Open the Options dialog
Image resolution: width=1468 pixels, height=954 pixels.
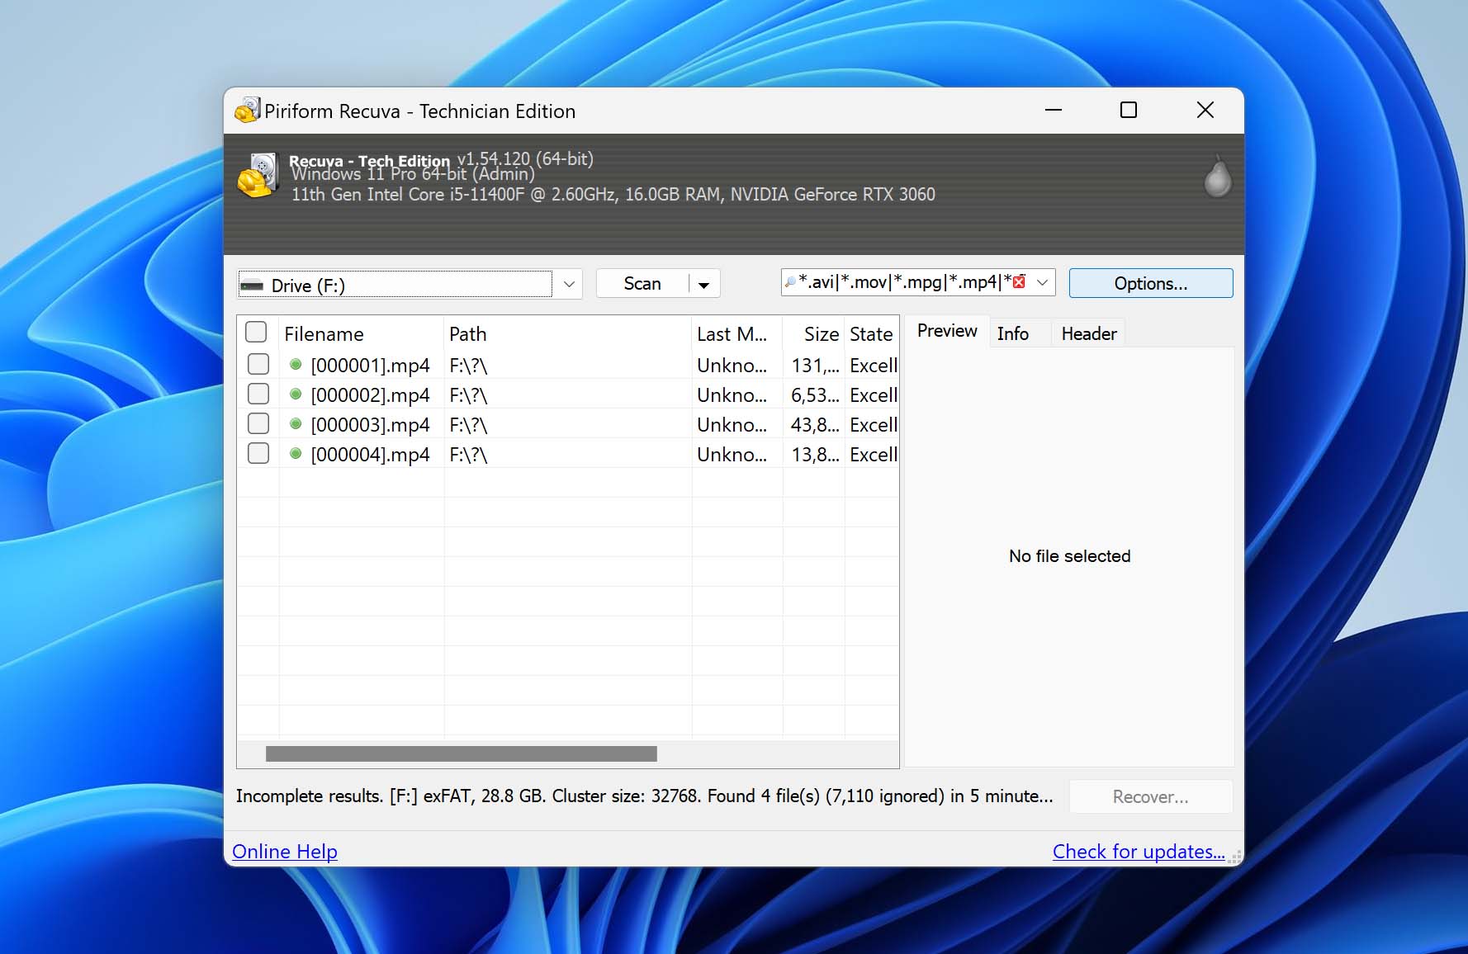point(1150,283)
